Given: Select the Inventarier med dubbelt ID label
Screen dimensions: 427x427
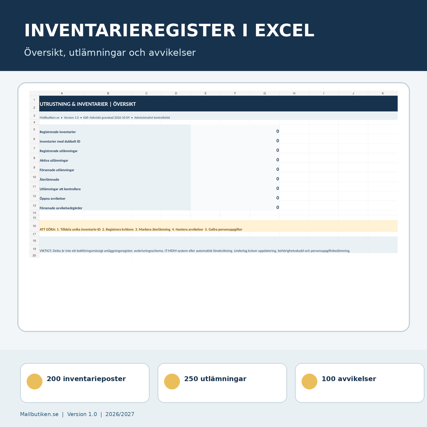Looking at the screenshot, I should pos(60,142).
